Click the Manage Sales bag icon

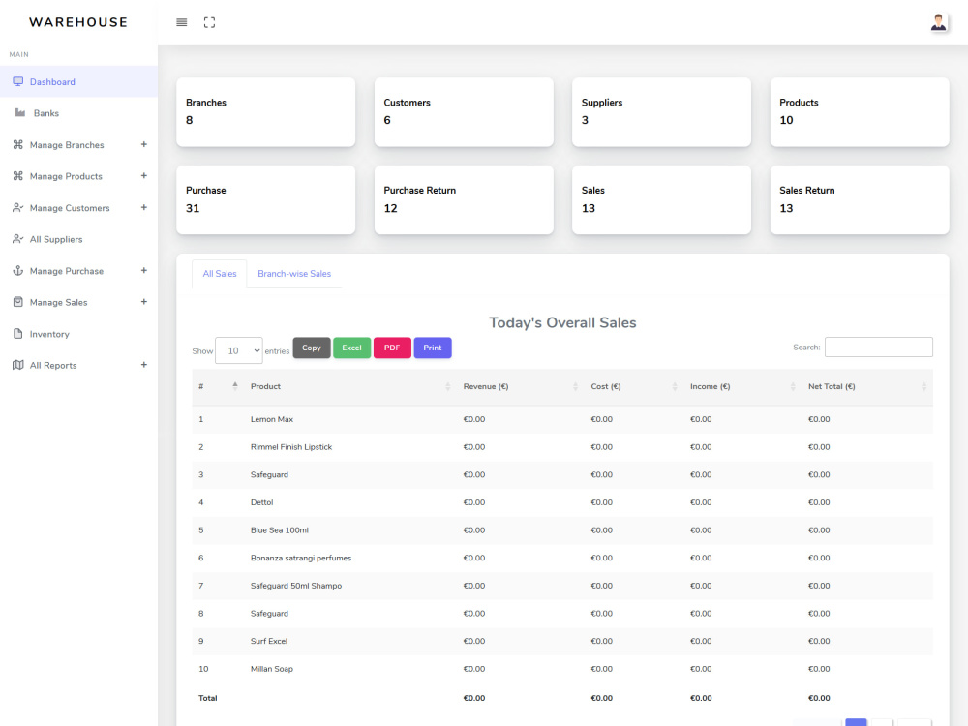coord(17,302)
